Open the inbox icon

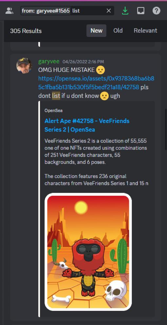click(x=141, y=11)
